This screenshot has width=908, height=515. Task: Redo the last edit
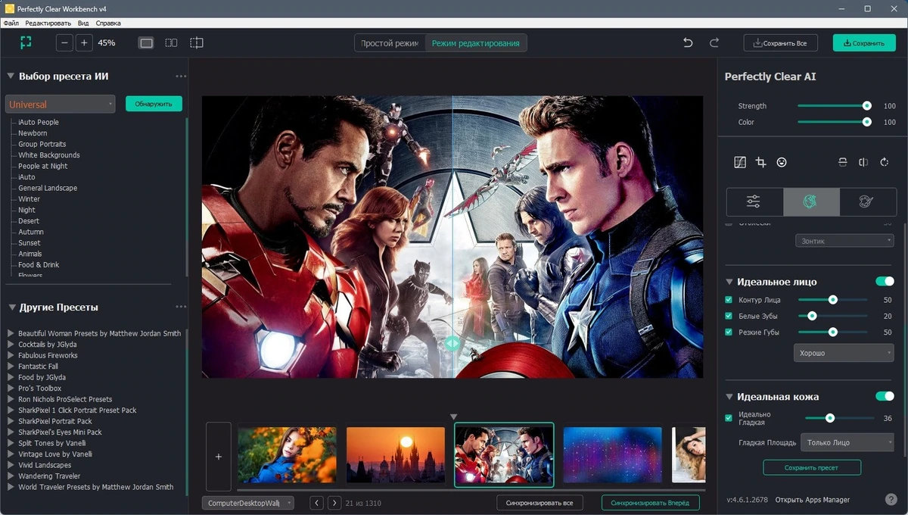point(714,43)
